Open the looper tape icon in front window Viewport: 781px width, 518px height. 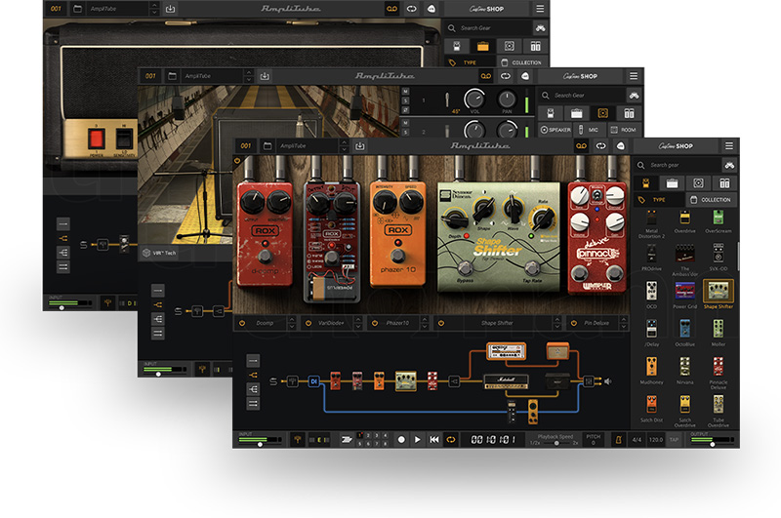[x=581, y=145]
